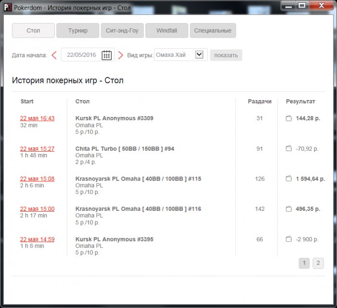
Task: Open session link 22 мая 15:27
Action: [37, 149]
